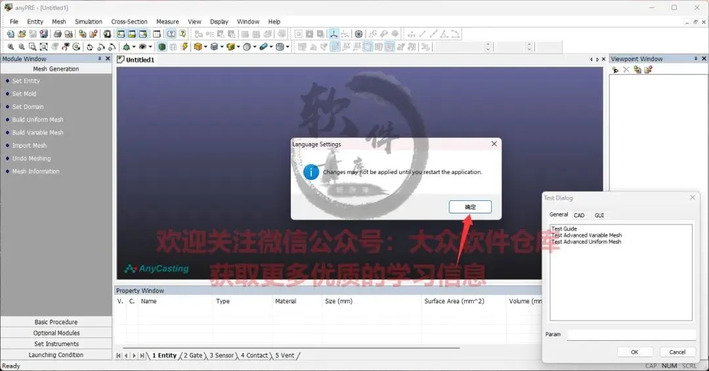Click Mesh Information in Module Window
Viewport: 709px width, 371px height.
click(35, 171)
